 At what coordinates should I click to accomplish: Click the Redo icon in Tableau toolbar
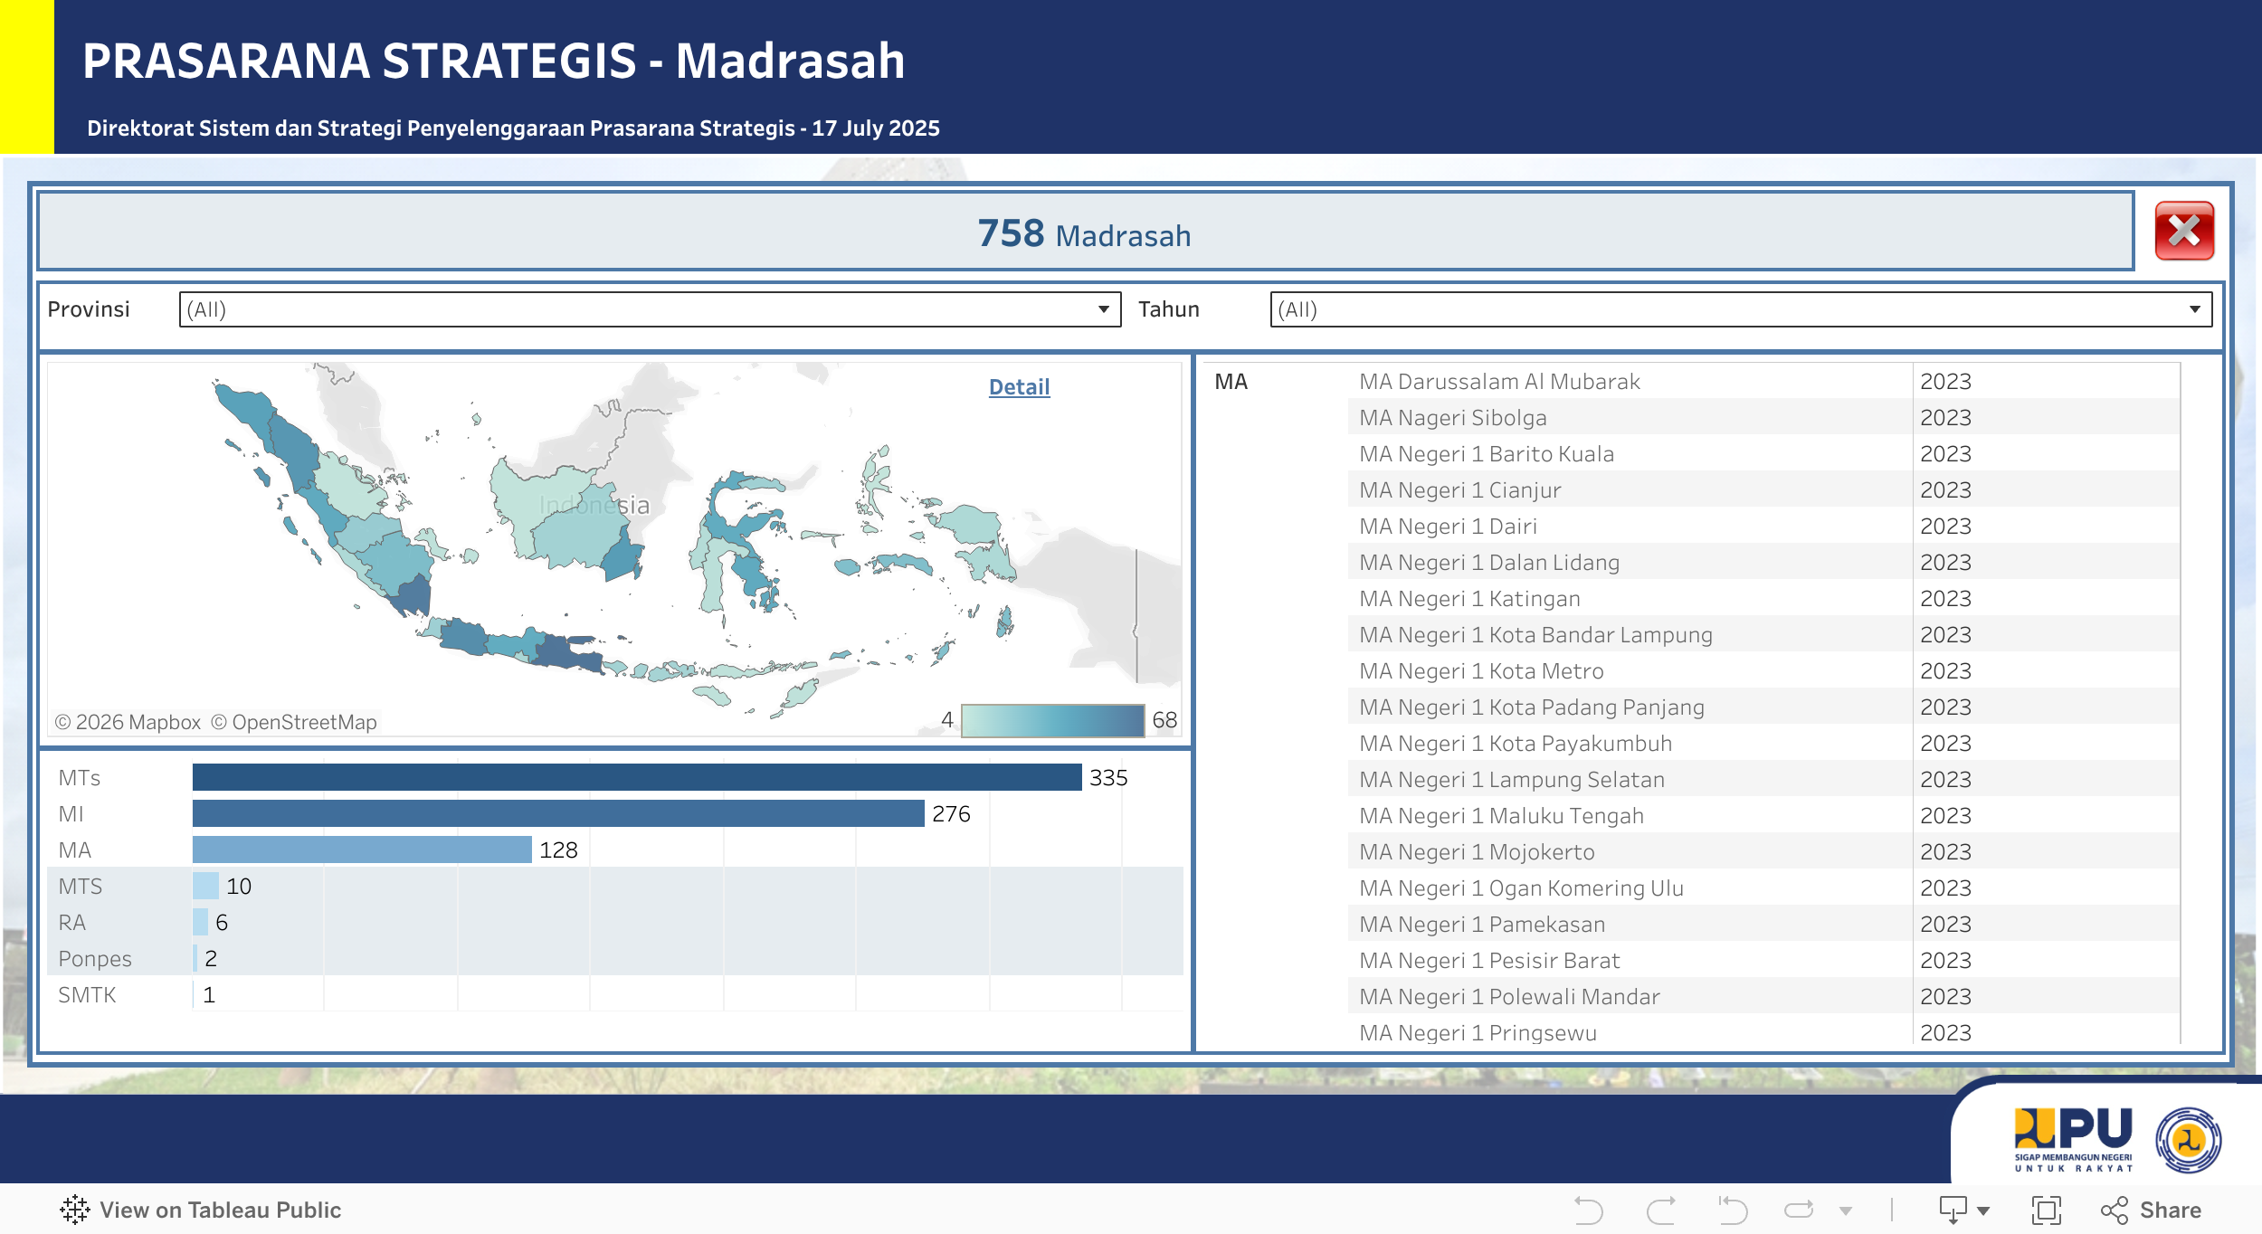(1660, 1210)
